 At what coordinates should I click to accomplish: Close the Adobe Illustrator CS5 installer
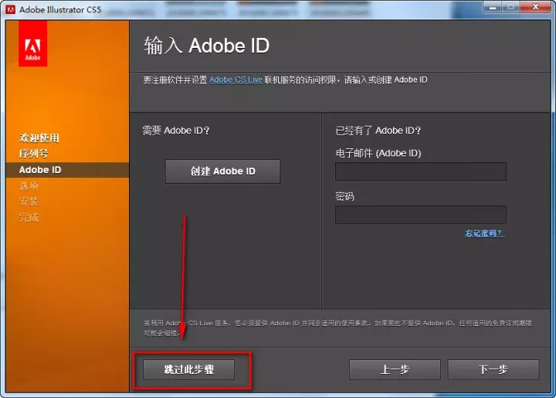click(537, 8)
